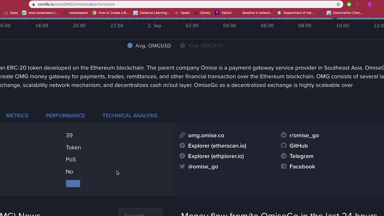Image resolution: width=384 pixels, height=216 pixels.
Task: Click the '39' value text
Action: click(69, 135)
